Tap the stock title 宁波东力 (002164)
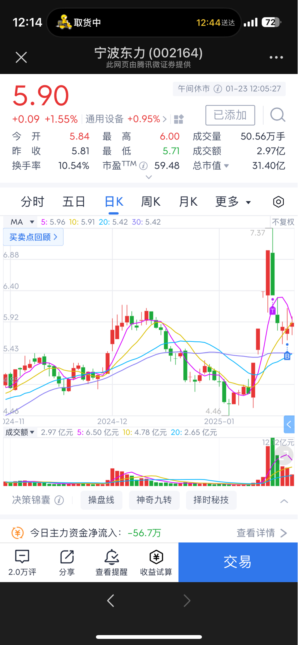This screenshot has width=298, height=645. click(x=148, y=53)
